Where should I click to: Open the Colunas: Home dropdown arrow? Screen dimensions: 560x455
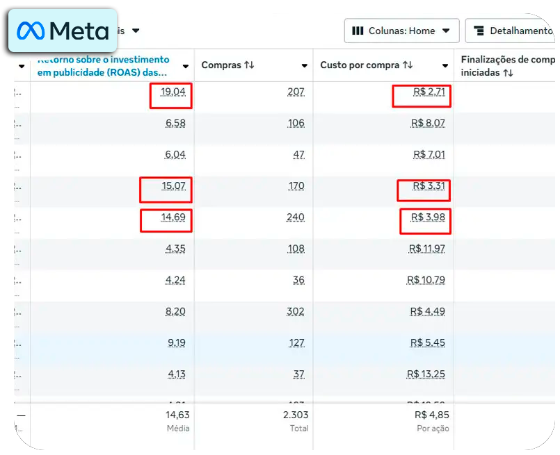tap(446, 31)
